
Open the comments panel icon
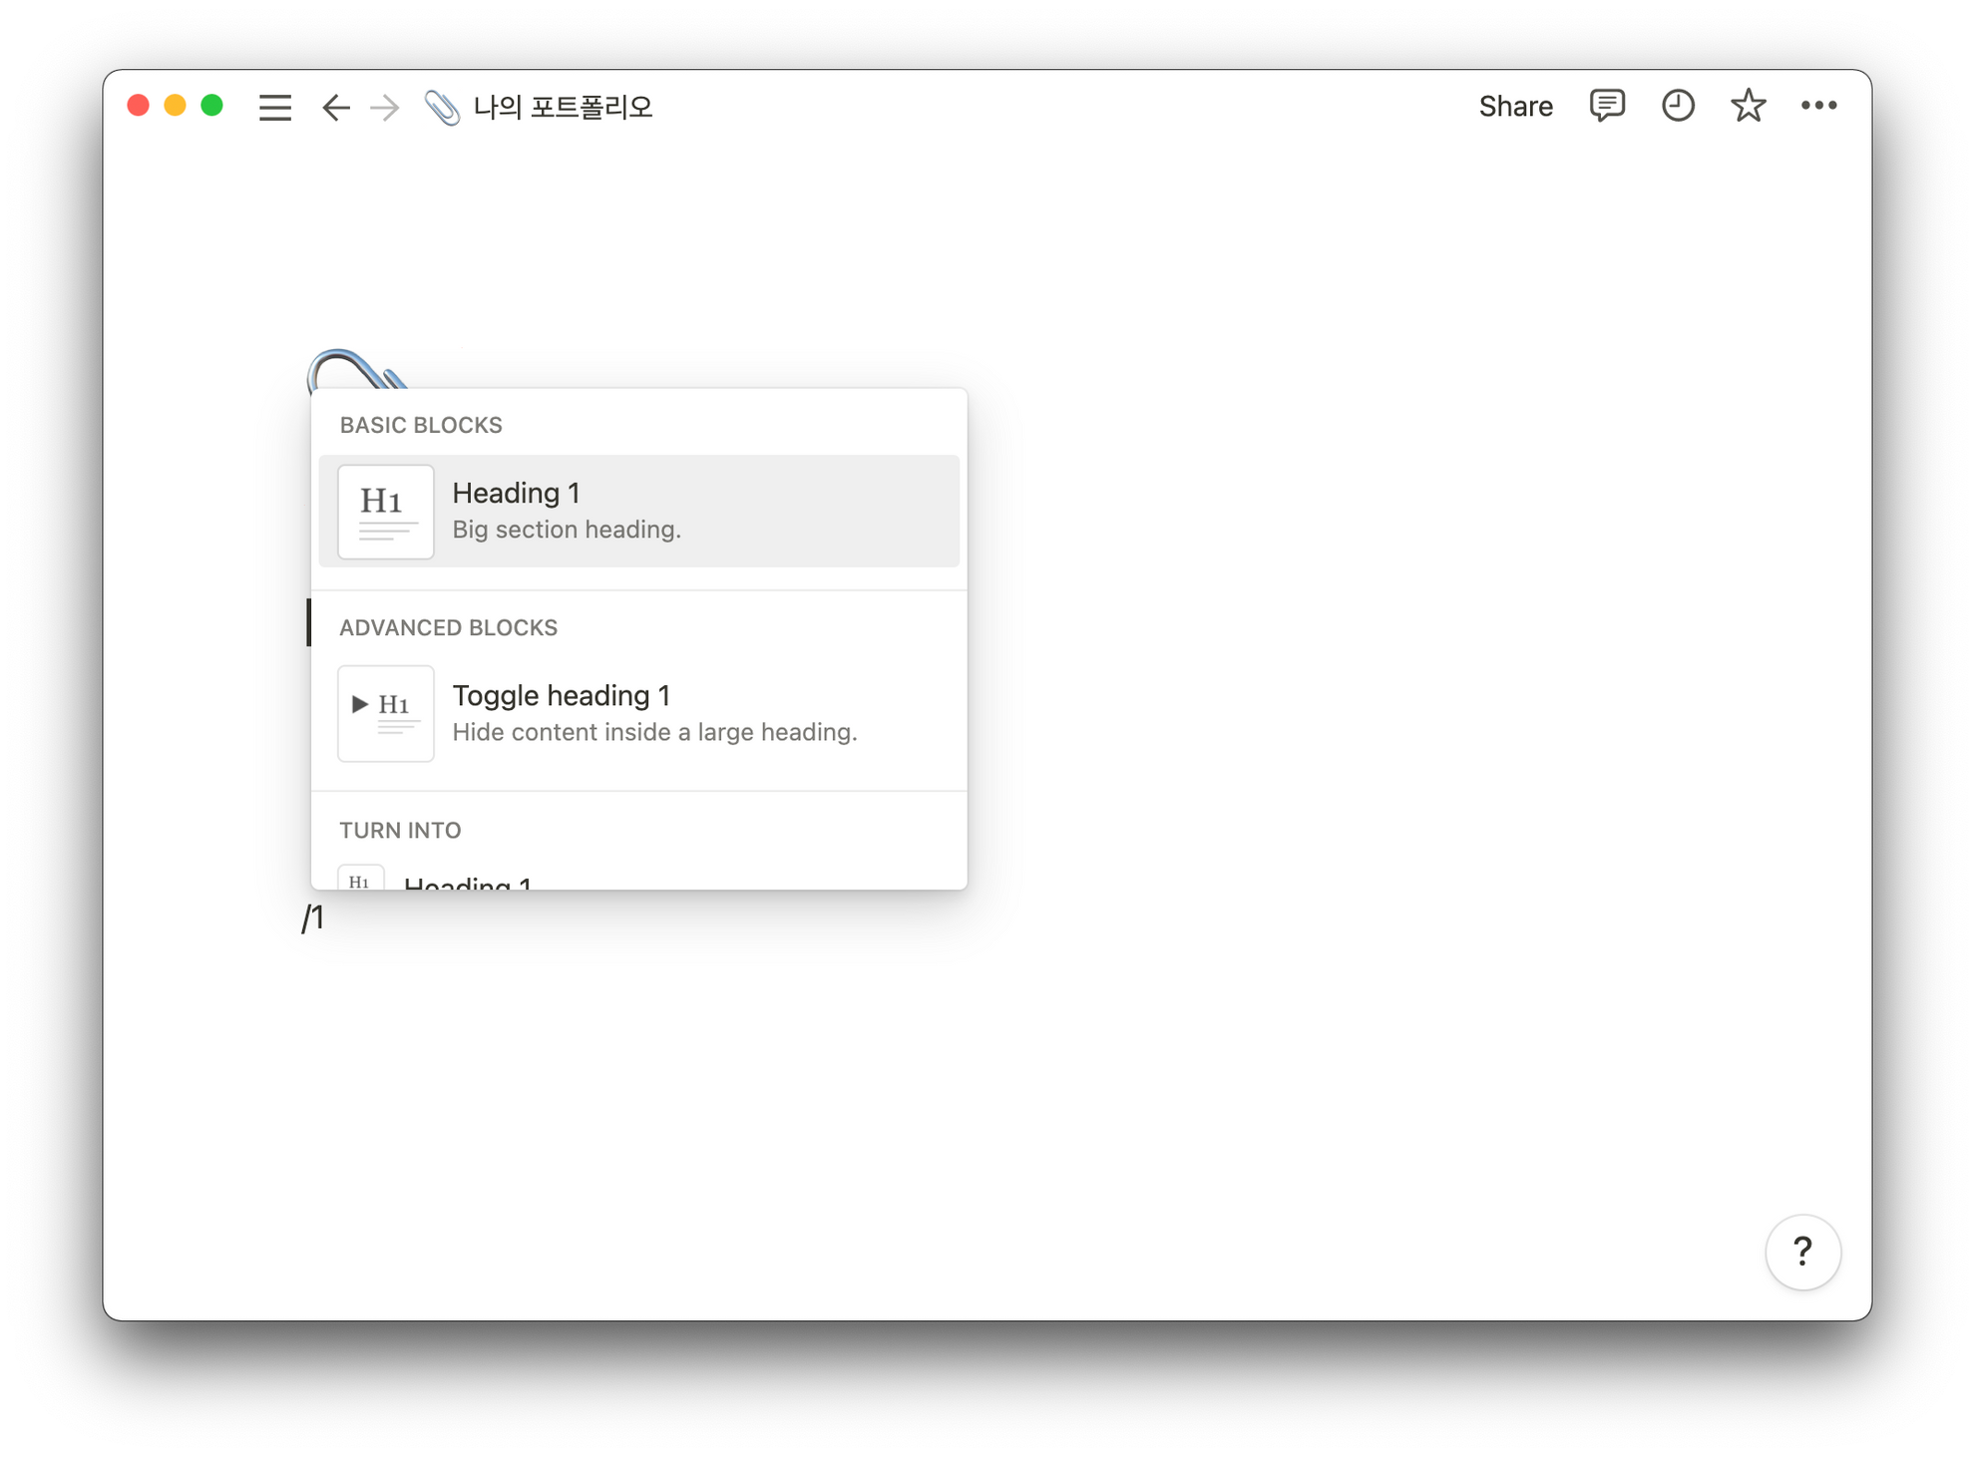pyautogui.click(x=1607, y=106)
